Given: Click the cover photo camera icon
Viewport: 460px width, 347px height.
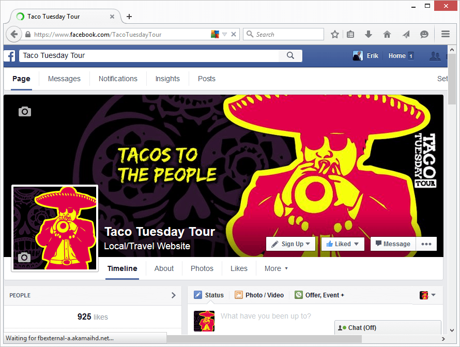Looking at the screenshot, I should click(25, 112).
